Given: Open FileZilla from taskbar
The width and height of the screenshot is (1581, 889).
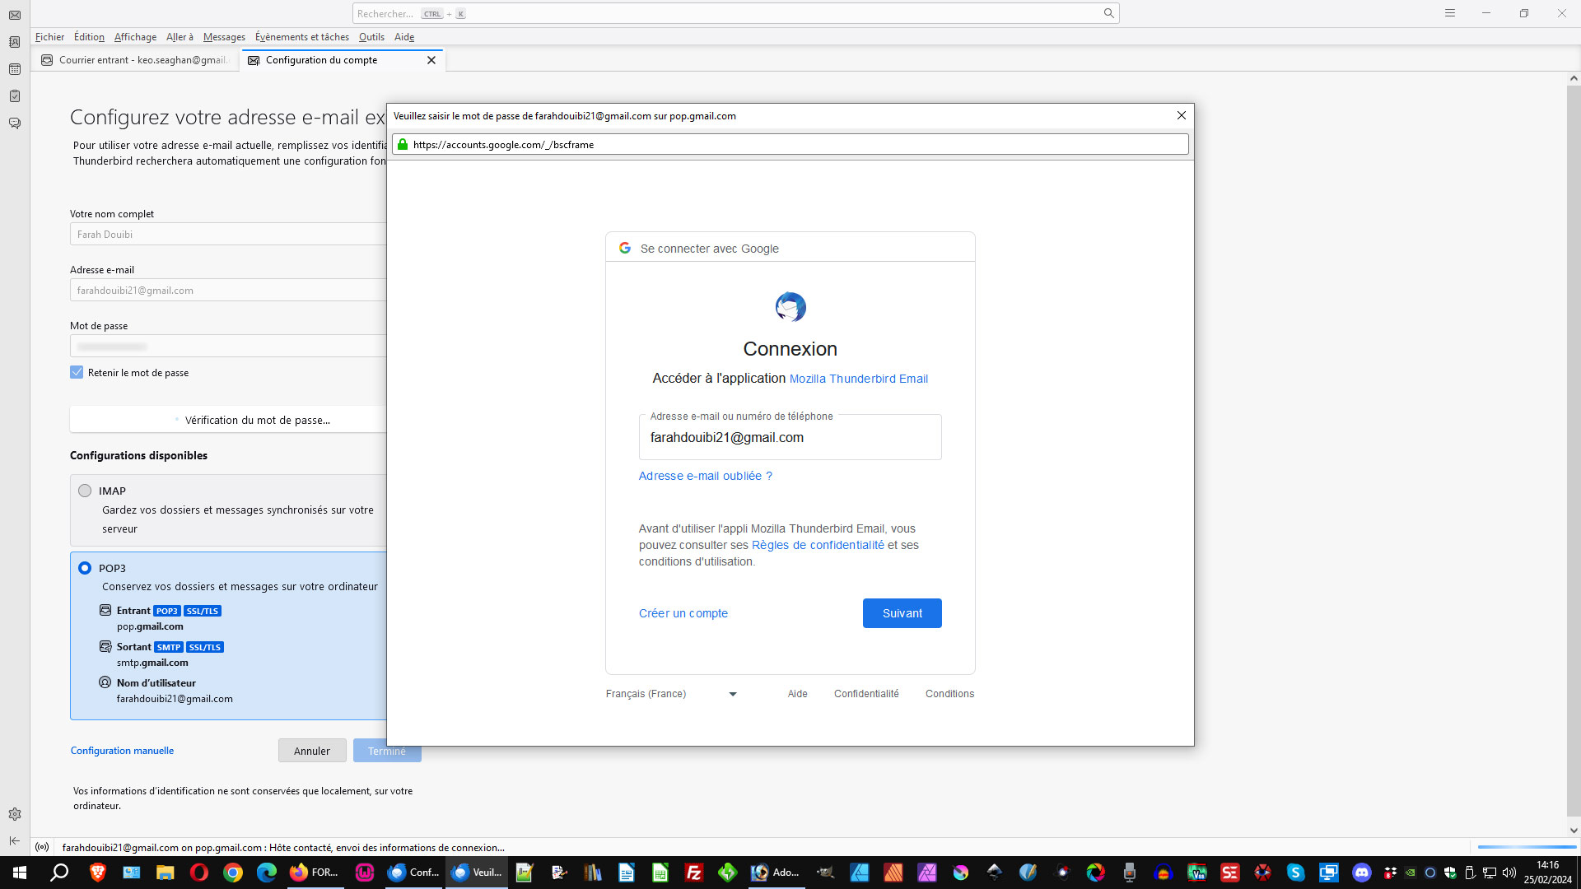Looking at the screenshot, I should [x=694, y=873].
